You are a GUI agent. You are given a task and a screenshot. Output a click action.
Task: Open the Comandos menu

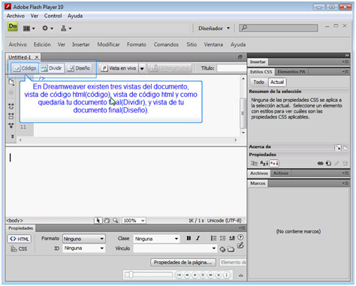[x=166, y=44]
